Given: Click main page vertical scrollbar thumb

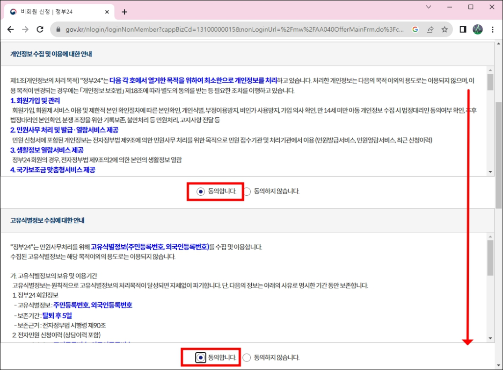Looking at the screenshot, I should tap(498, 156).
